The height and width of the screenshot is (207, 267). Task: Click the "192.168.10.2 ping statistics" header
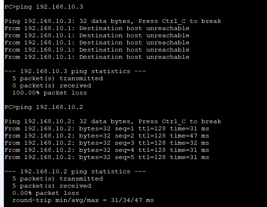point(75,172)
